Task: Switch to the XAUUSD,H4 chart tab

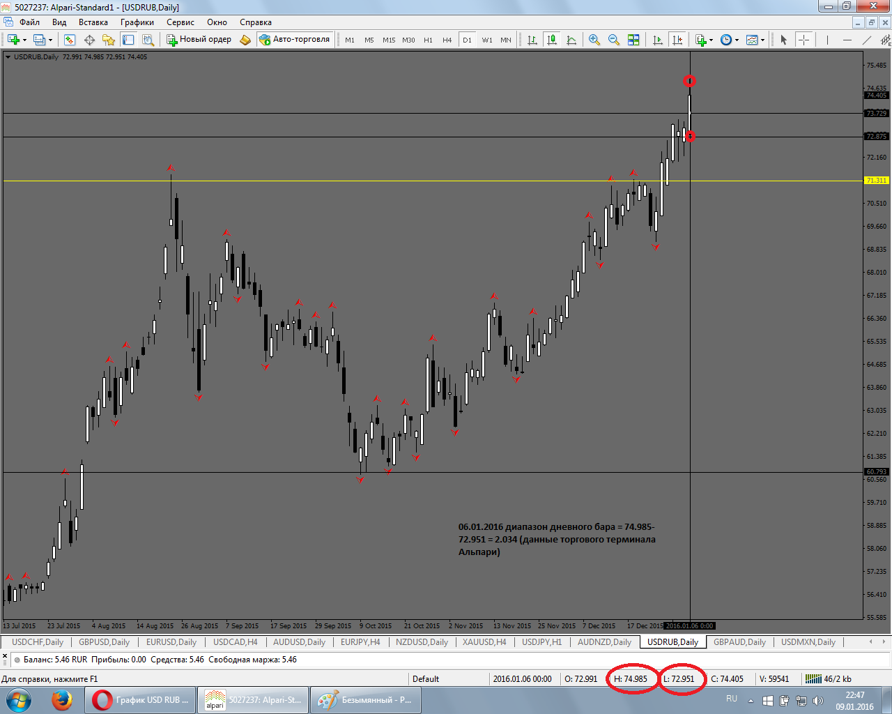Action: coord(484,642)
